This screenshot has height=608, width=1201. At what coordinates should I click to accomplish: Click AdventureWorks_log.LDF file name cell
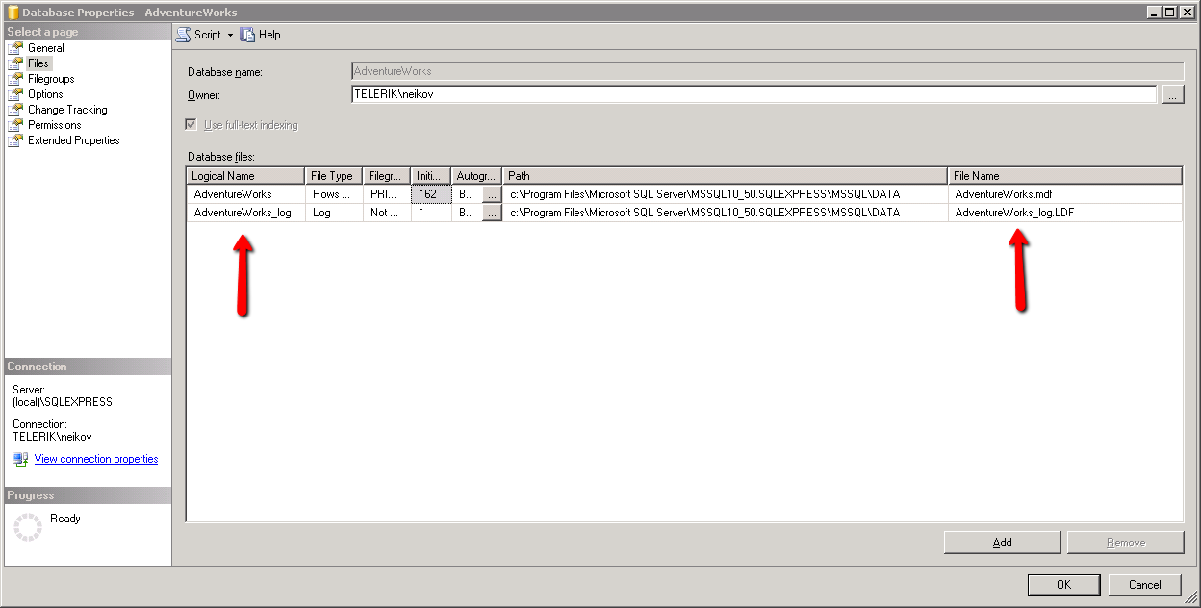(1065, 213)
